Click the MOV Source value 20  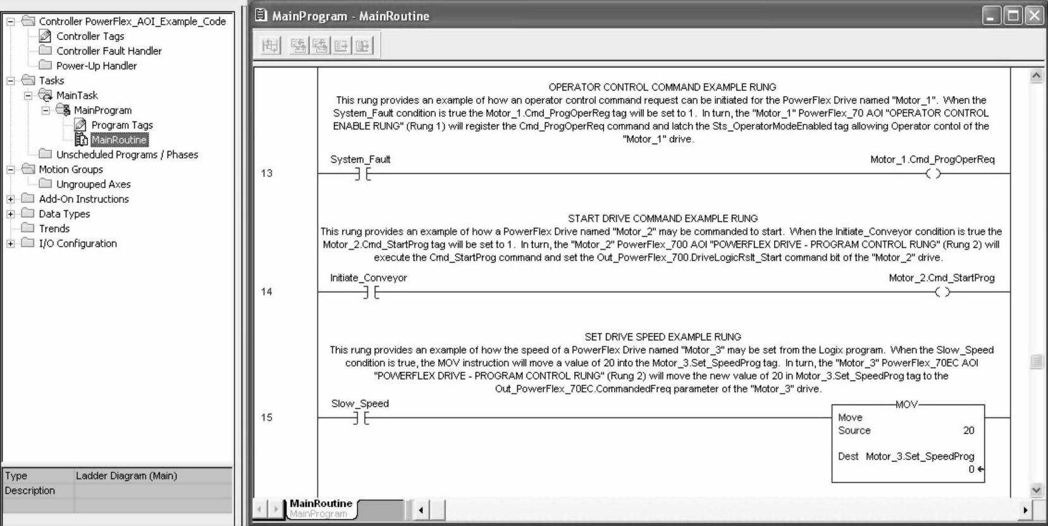(968, 431)
